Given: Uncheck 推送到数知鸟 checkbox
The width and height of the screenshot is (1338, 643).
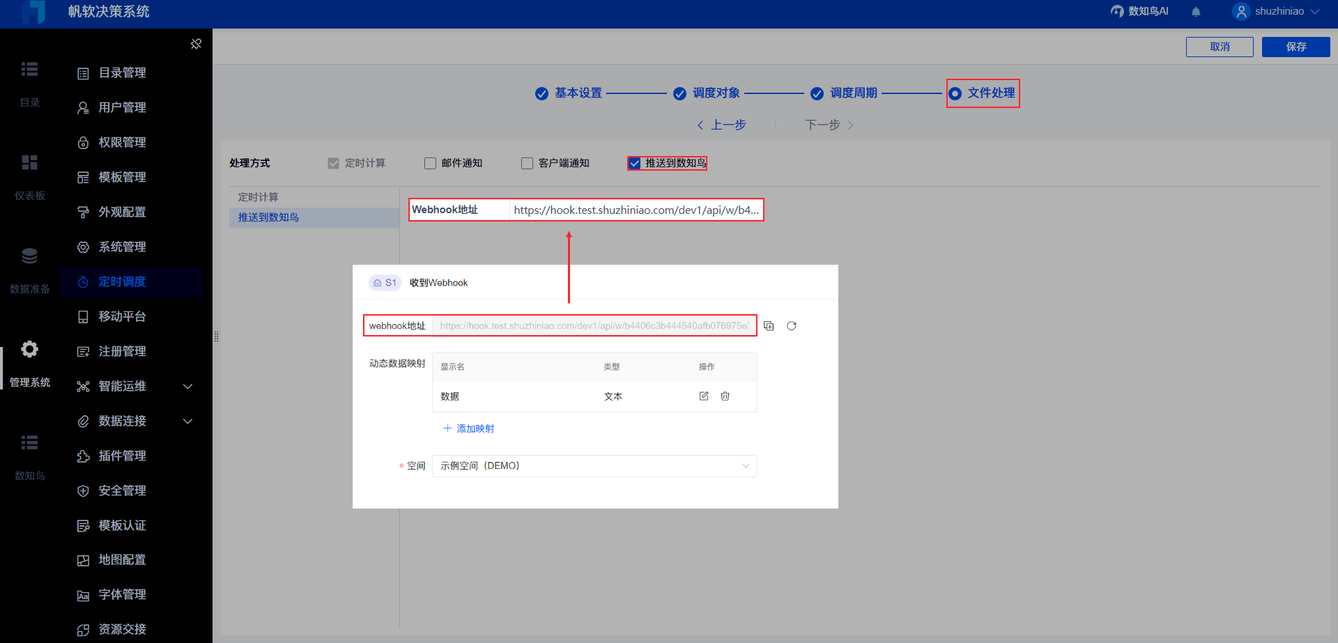Looking at the screenshot, I should (634, 163).
